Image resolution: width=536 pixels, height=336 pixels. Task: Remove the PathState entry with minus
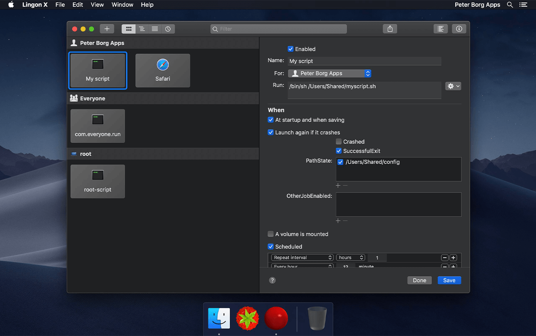click(345, 185)
